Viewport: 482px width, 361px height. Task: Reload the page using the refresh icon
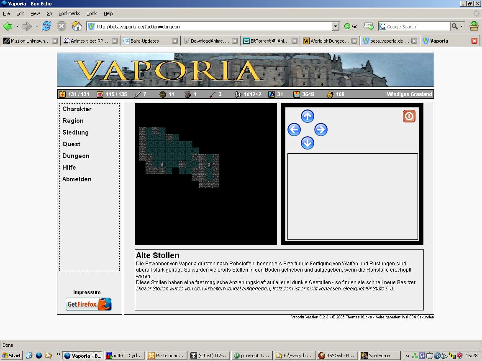pyautogui.click(x=46, y=26)
